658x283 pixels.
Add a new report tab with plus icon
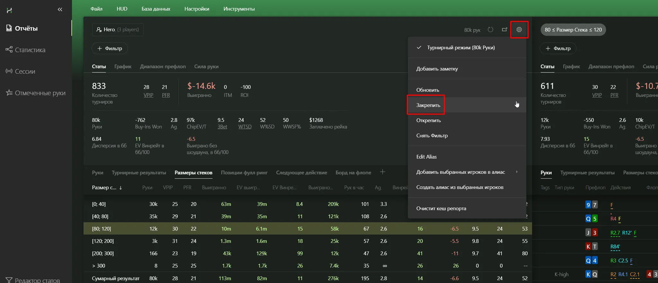pyautogui.click(x=382, y=172)
